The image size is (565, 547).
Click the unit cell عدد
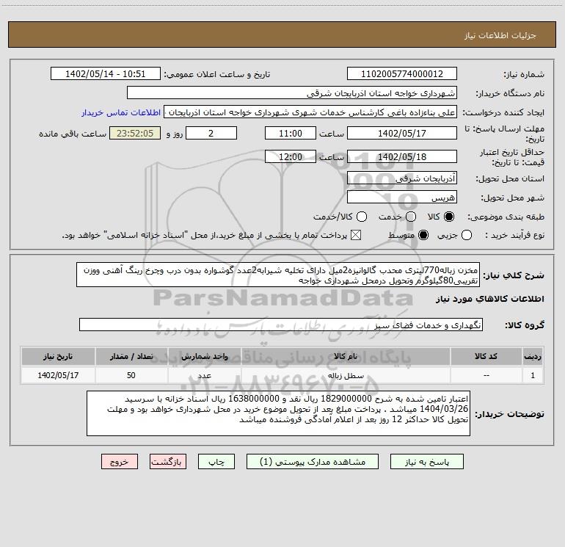point(204,375)
